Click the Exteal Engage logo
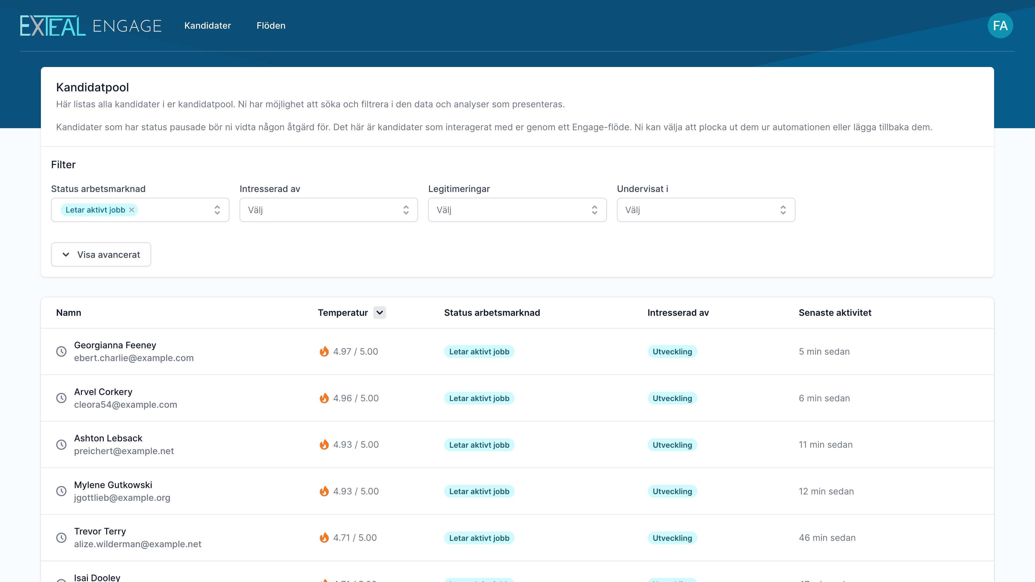 point(91,26)
